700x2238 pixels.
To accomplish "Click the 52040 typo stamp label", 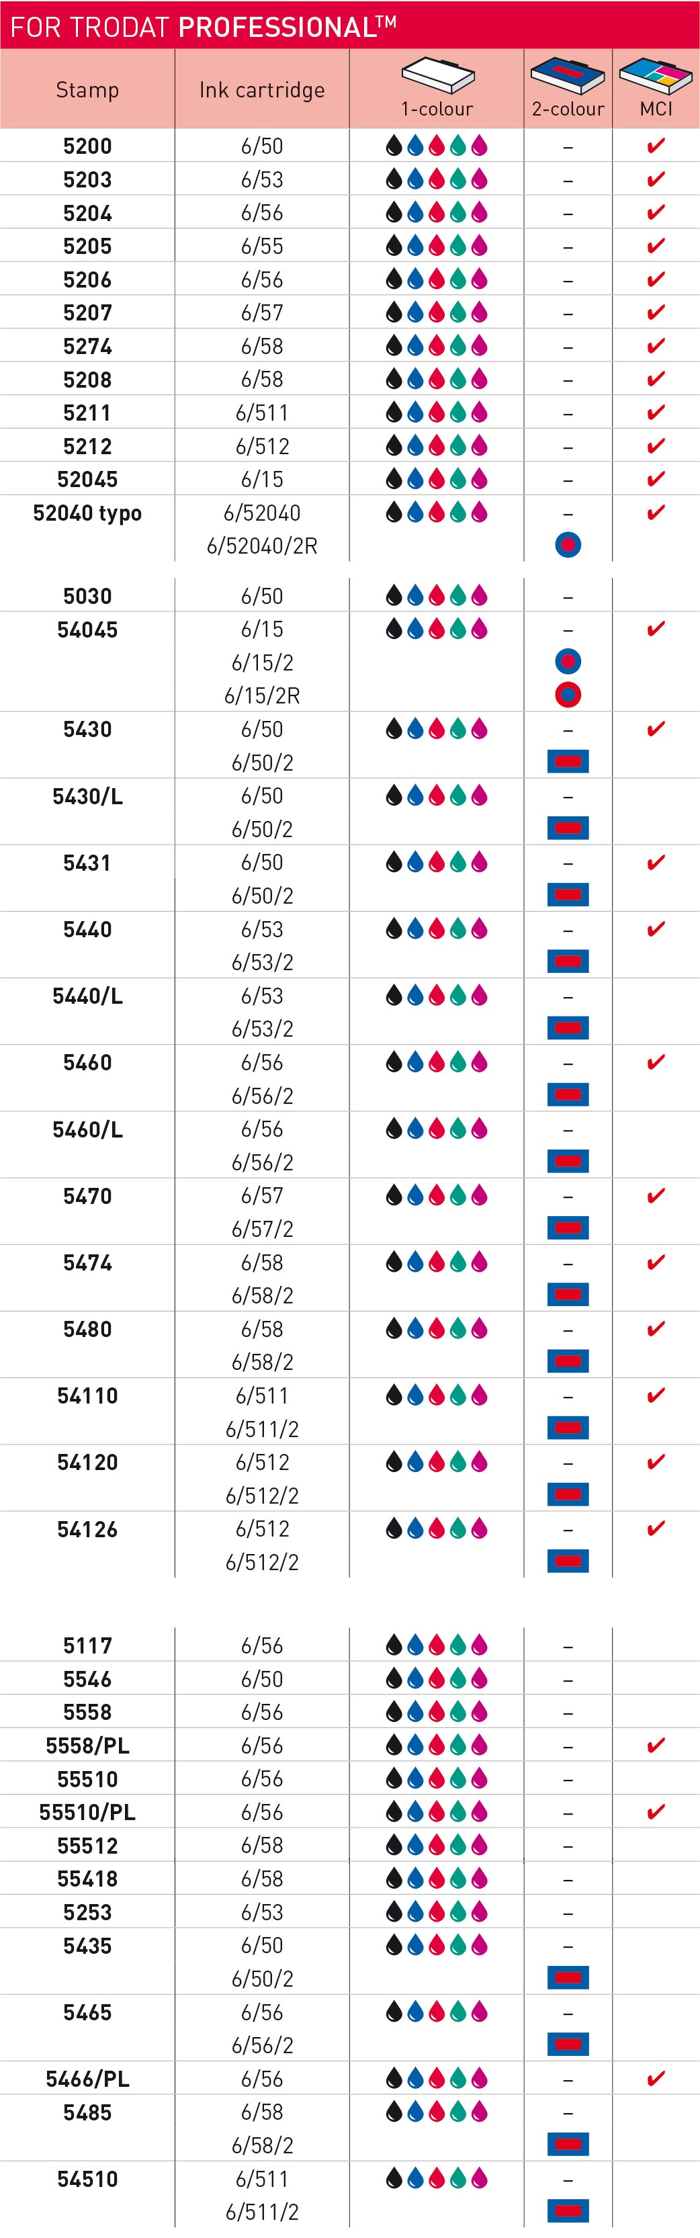I will (87, 513).
